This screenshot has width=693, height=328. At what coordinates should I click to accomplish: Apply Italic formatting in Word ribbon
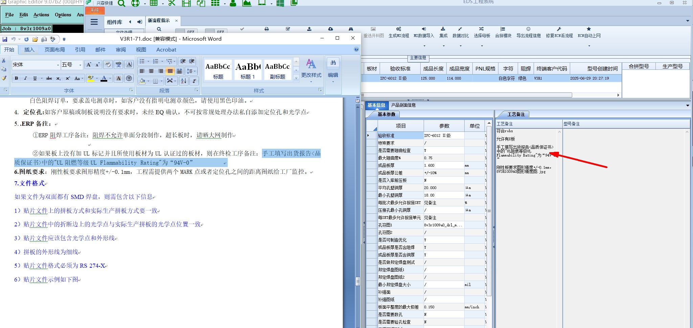(25, 78)
